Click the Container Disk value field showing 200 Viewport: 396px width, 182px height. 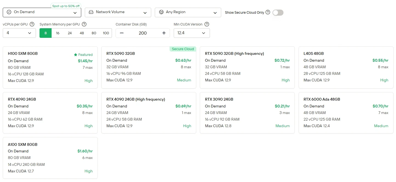[x=143, y=33]
